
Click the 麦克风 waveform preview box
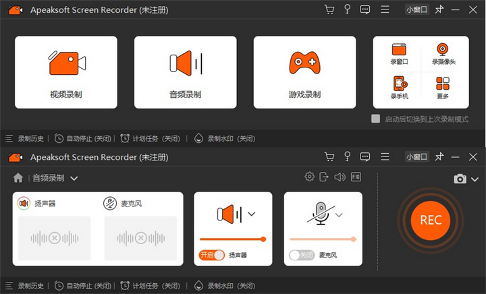point(140,238)
